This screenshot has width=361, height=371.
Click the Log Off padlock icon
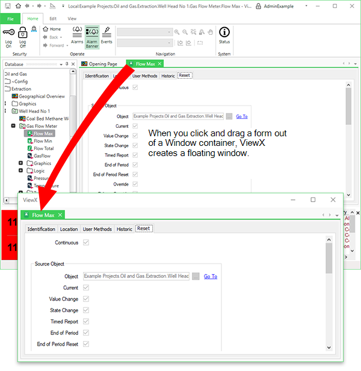pos(23,33)
